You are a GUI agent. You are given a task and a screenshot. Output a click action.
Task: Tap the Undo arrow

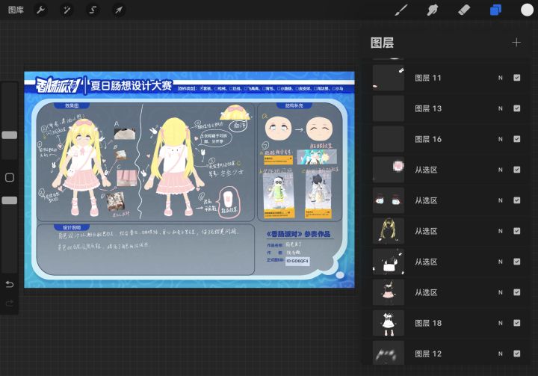(x=10, y=284)
